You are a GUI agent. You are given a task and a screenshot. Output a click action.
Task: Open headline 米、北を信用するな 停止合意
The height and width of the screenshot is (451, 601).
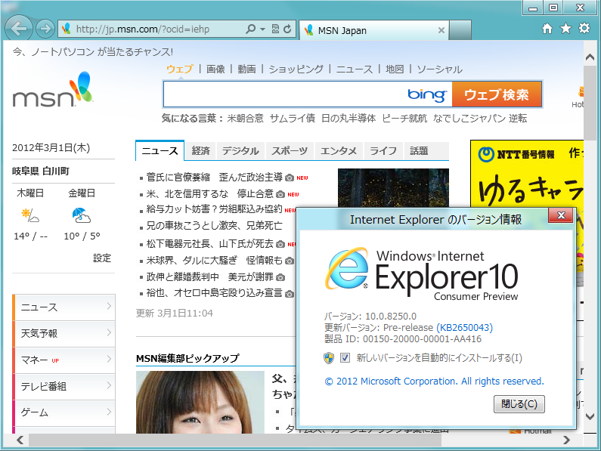click(209, 194)
